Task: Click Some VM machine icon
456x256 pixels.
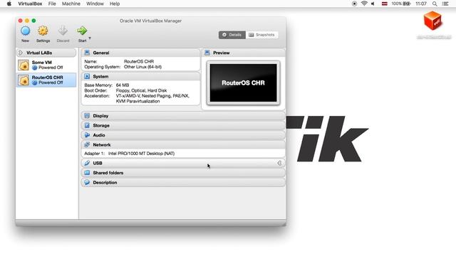Action: click(24, 65)
